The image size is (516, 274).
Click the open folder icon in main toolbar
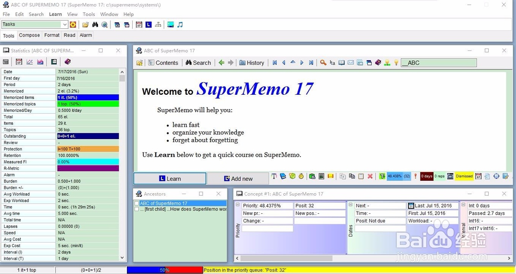[x=86, y=25]
